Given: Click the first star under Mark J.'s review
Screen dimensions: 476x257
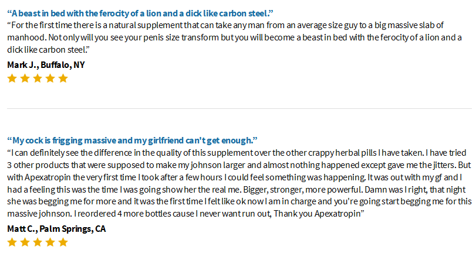Looking at the screenshot, I should coord(12,78).
